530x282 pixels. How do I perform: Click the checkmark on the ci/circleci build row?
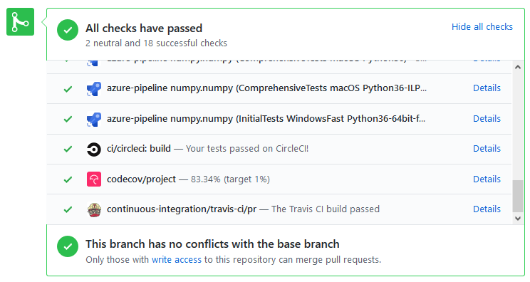[x=68, y=149]
